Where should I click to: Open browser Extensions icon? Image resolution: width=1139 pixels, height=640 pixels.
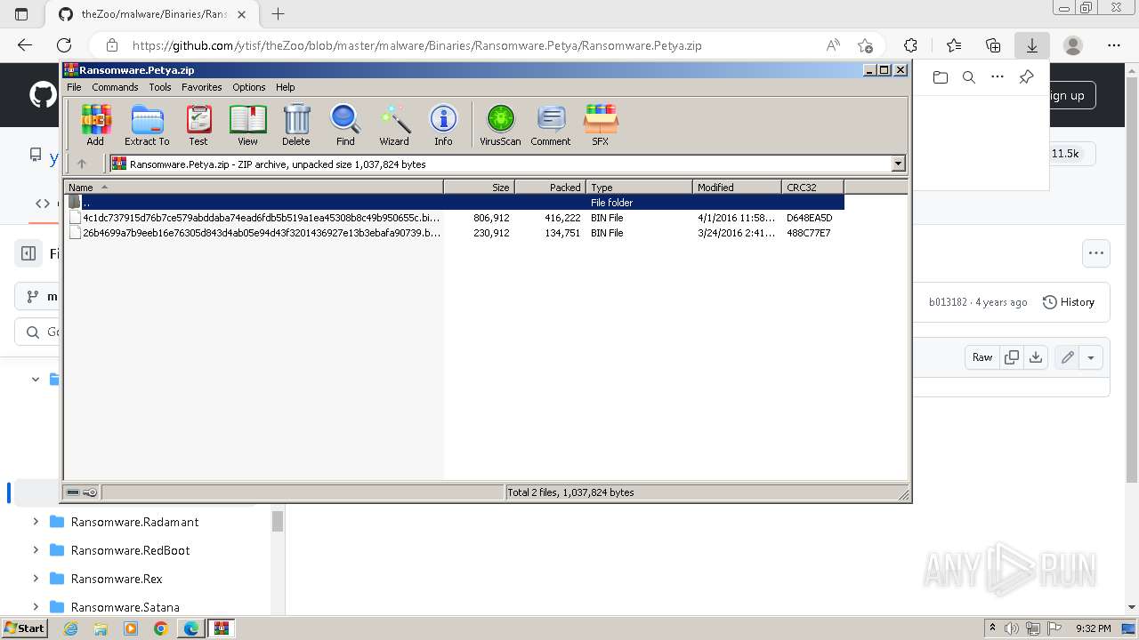pyautogui.click(x=910, y=45)
